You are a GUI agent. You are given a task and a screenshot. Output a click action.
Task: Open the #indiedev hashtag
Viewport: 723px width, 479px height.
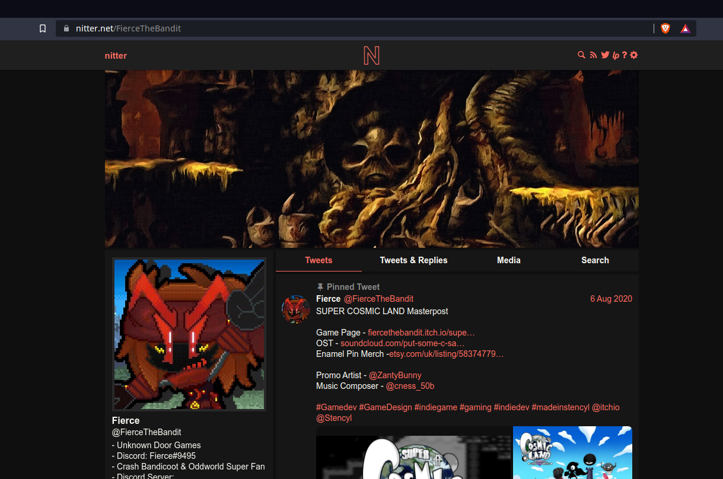point(512,407)
